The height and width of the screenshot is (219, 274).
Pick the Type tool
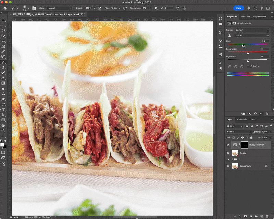tap(3, 110)
